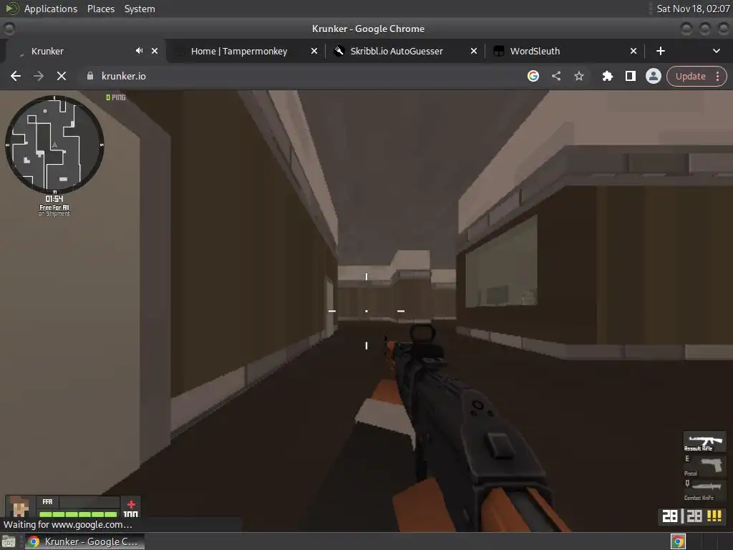Switch to the Home | Tampermonkey tab
The width and height of the screenshot is (733, 550).
(x=239, y=51)
